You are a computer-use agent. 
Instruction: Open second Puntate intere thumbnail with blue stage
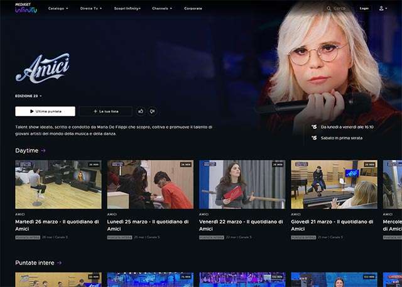[x=150, y=279]
